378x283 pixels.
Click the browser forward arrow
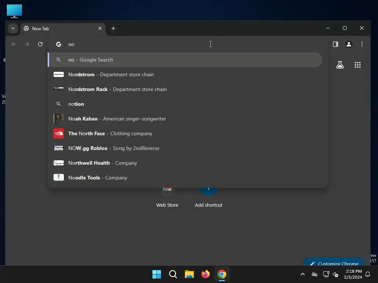pyautogui.click(x=27, y=44)
